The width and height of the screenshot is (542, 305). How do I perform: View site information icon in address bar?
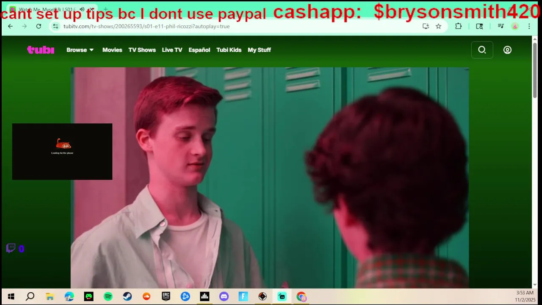[x=55, y=26]
